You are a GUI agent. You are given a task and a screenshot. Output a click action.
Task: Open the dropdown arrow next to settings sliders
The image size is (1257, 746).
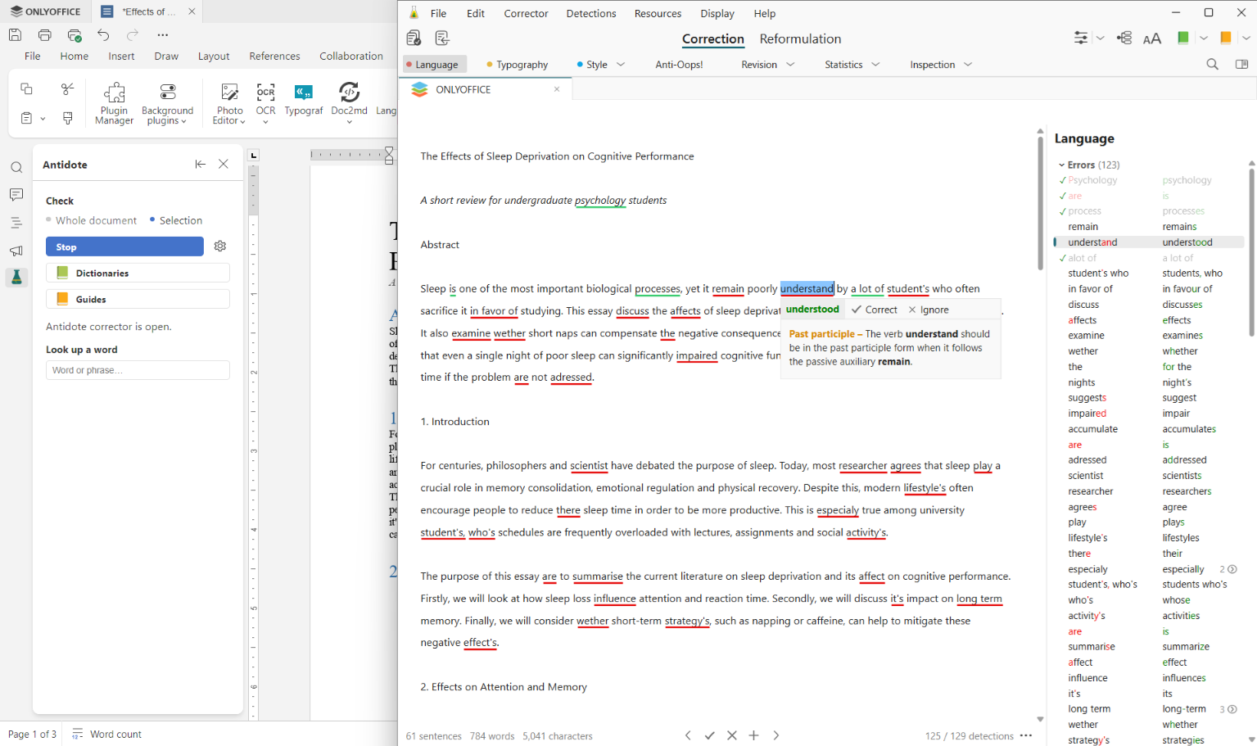tap(1100, 38)
